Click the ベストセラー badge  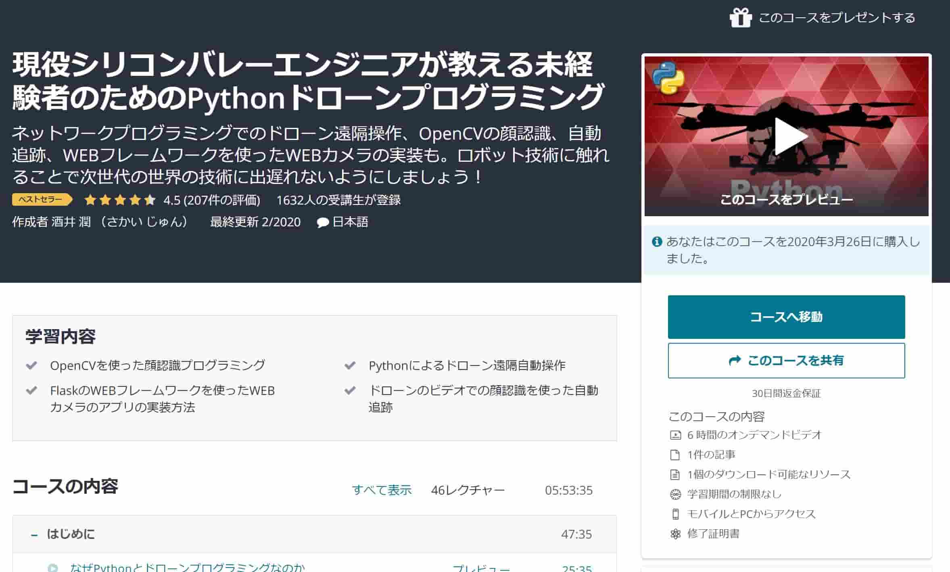[x=42, y=199]
